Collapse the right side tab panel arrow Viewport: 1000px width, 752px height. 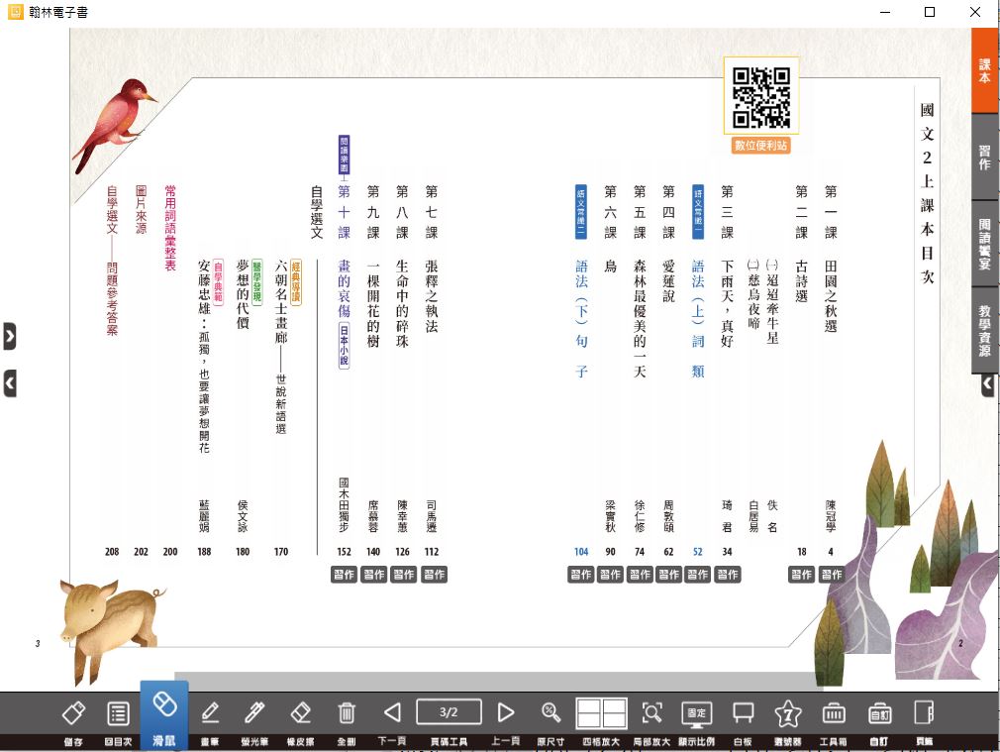click(x=988, y=383)
